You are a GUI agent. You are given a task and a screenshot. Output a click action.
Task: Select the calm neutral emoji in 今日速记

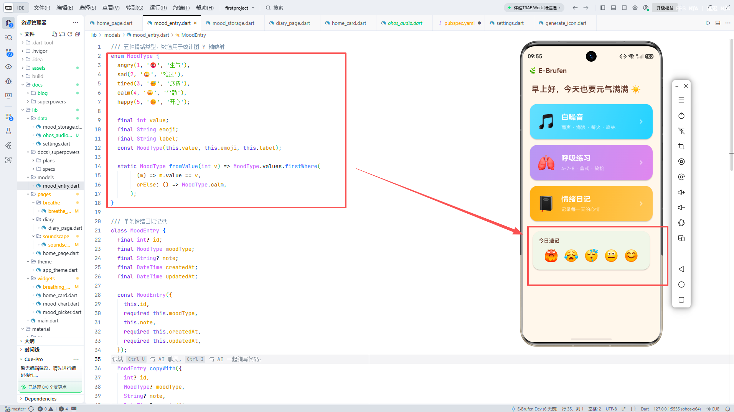coord(611,255)
